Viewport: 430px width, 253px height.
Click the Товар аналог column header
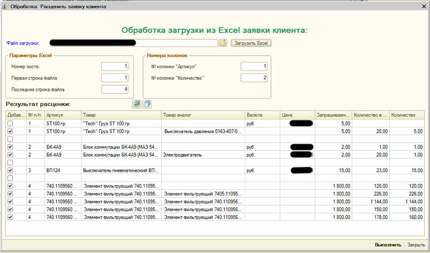pyautogui.click(x=203, y=115)
